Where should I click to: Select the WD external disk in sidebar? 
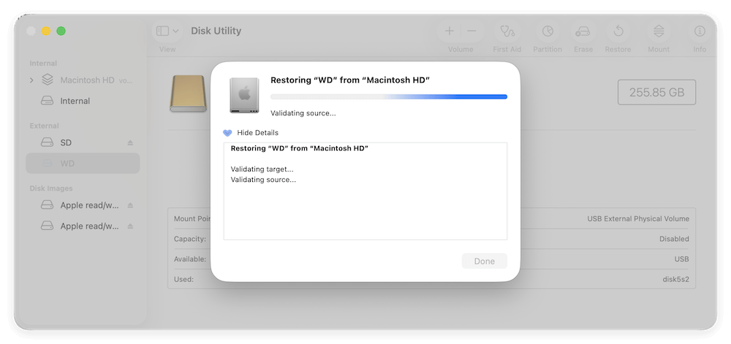click(x=67, y=163)
